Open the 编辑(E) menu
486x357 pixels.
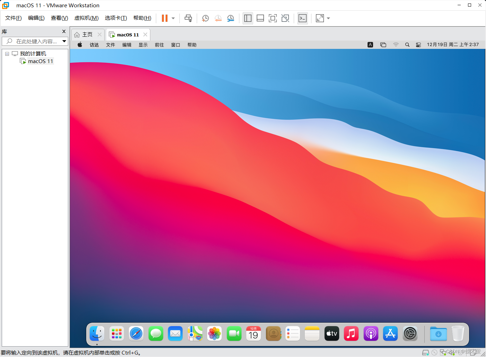(x=36, y=18)
